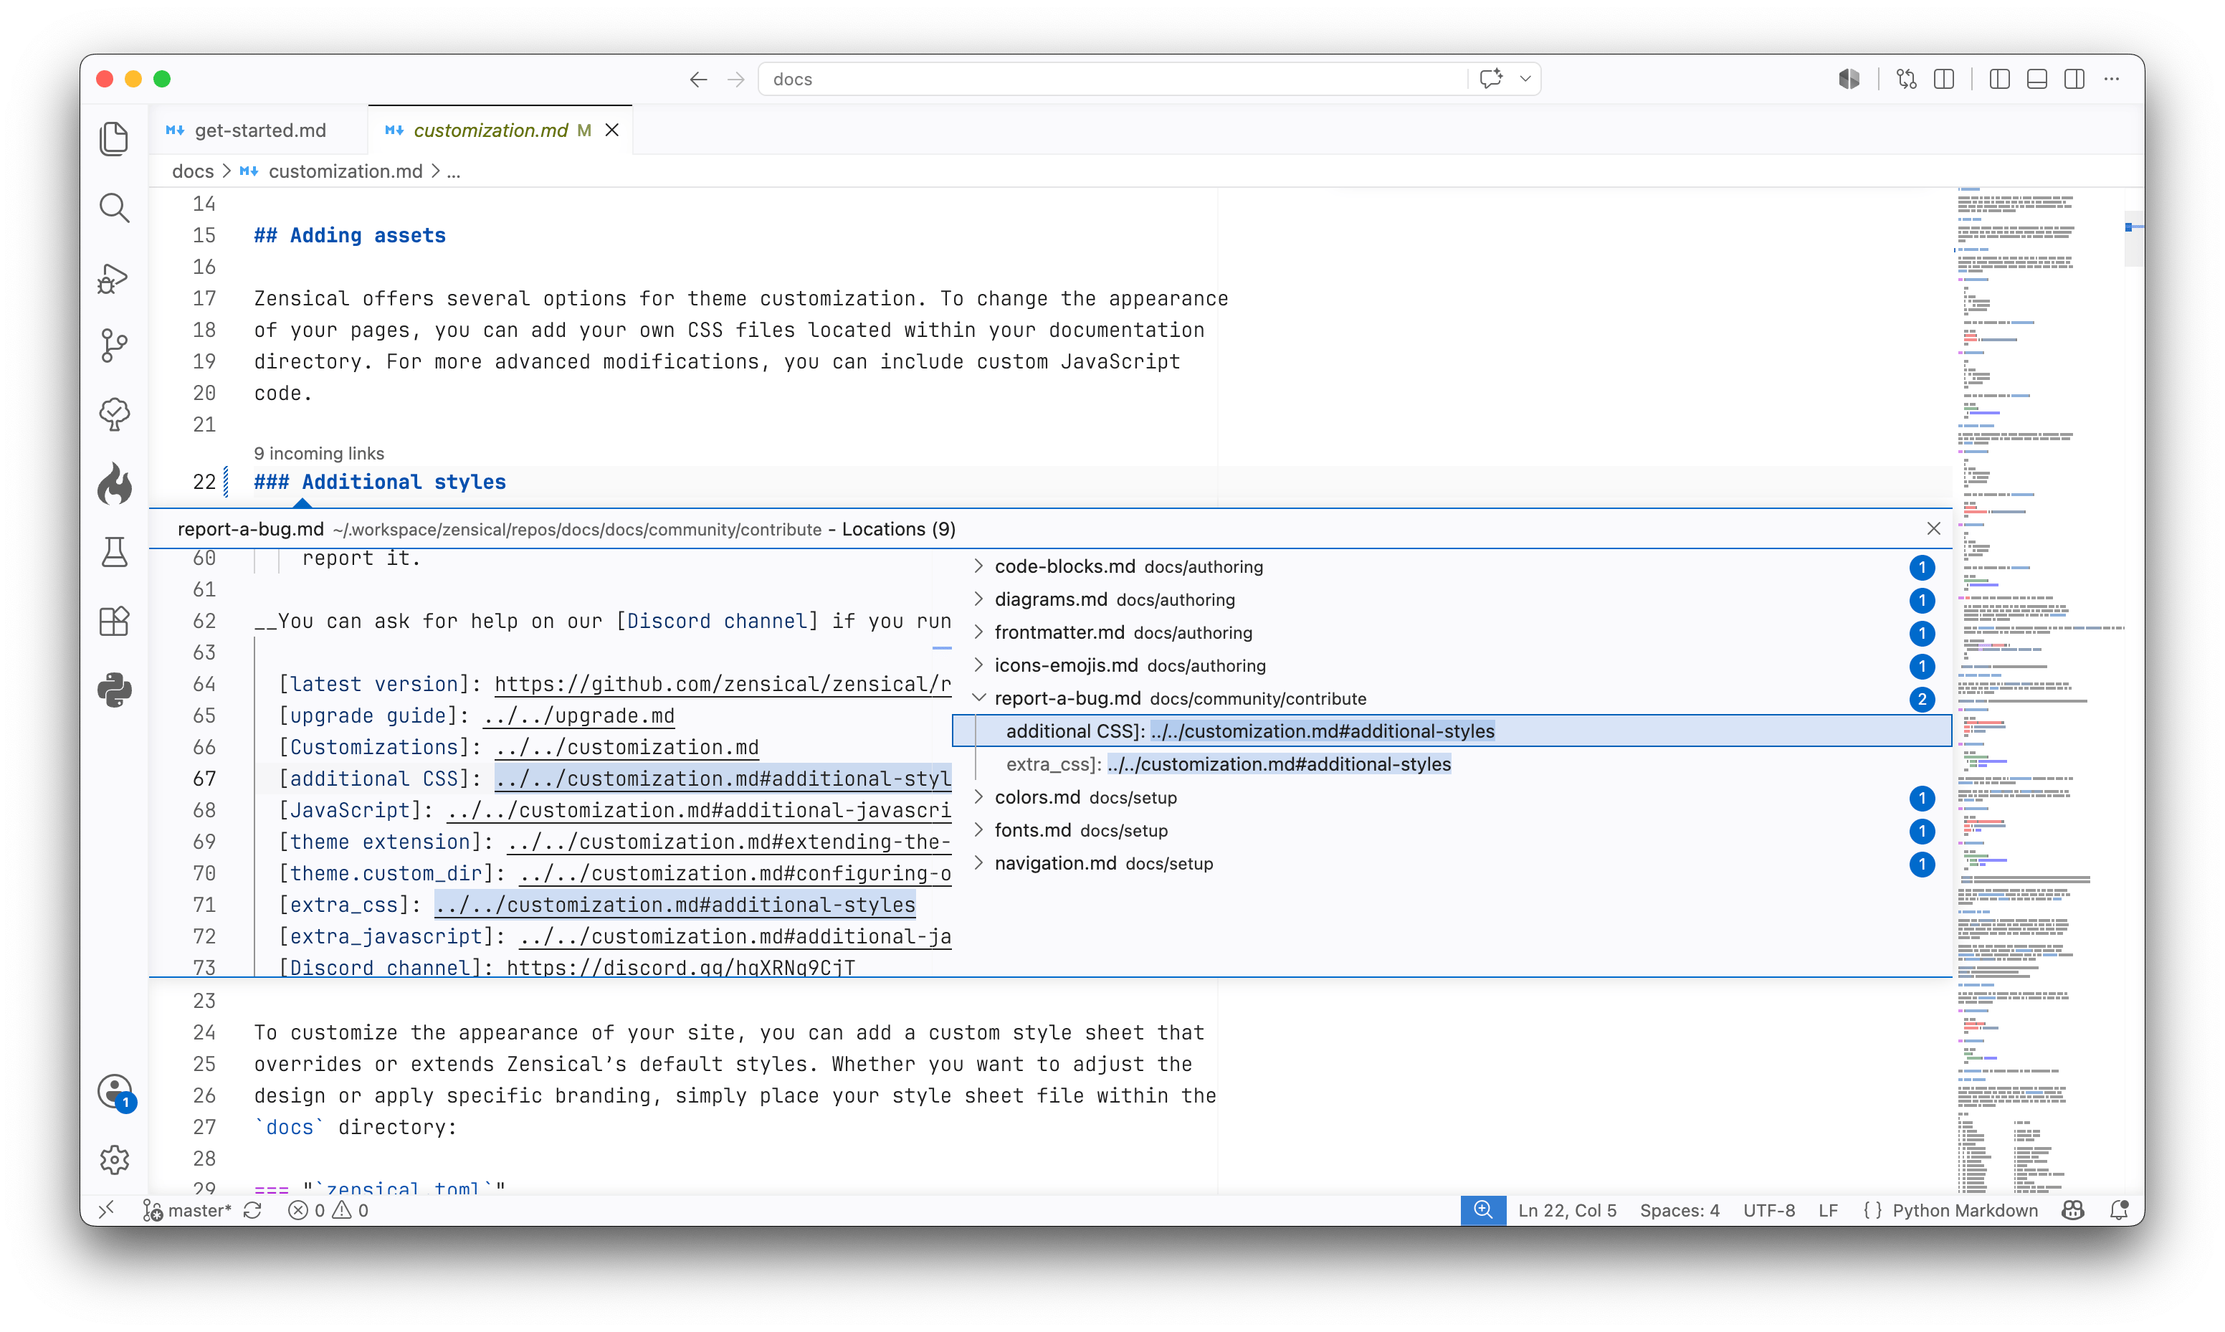This screenshot has height=1332, width=2225.
Task: Click the report-a-bug.md peek title
Action: pyautogui.click(x=250, y=528)
